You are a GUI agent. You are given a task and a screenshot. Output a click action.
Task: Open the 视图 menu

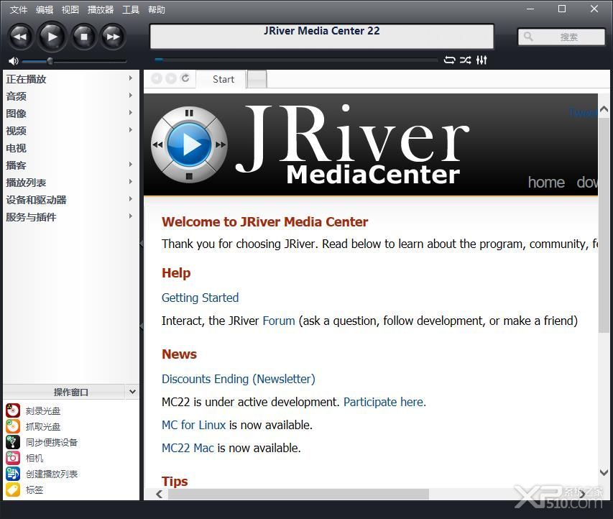(70, 9)
